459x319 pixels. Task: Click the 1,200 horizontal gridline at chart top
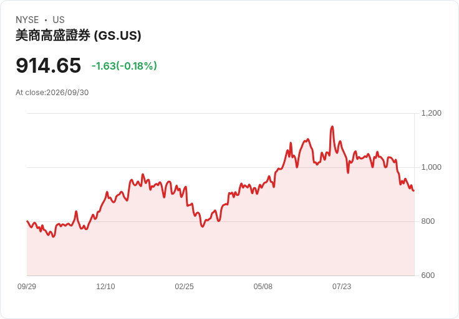click(x=221, y=114)
